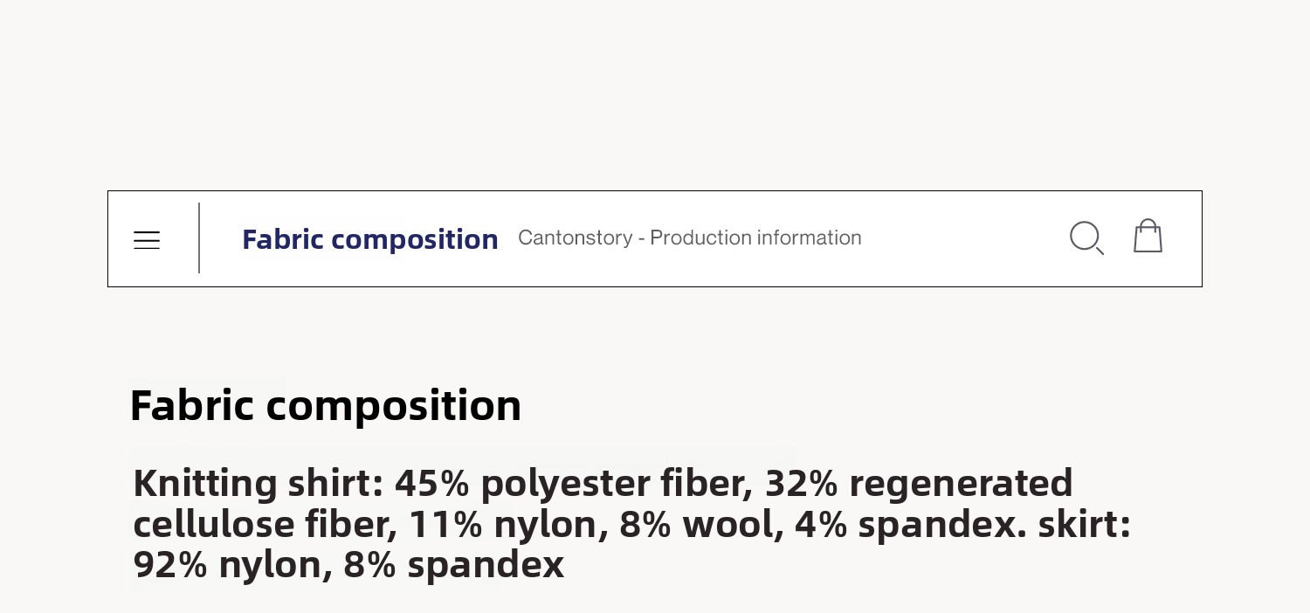The image size is (1310, 613).
Task: Click the Cantonstory brand name
Action: coord(575,238)
